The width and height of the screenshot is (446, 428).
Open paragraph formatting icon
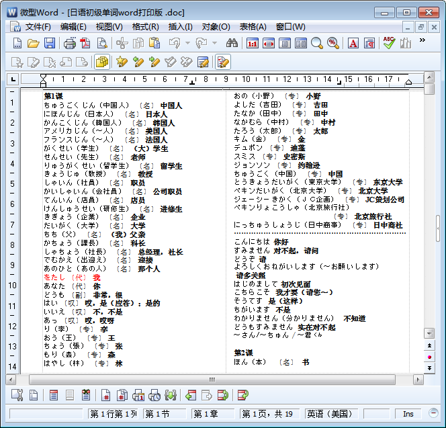[x=369, y=43]
